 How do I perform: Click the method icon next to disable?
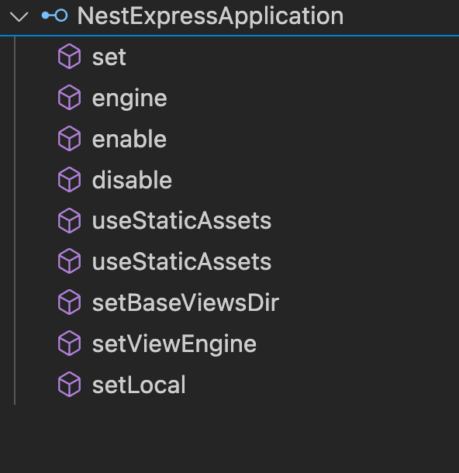69,179
